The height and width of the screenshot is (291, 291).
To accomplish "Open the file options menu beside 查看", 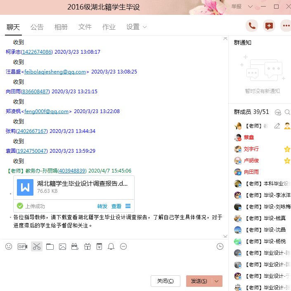I will (x=128, y=206).
